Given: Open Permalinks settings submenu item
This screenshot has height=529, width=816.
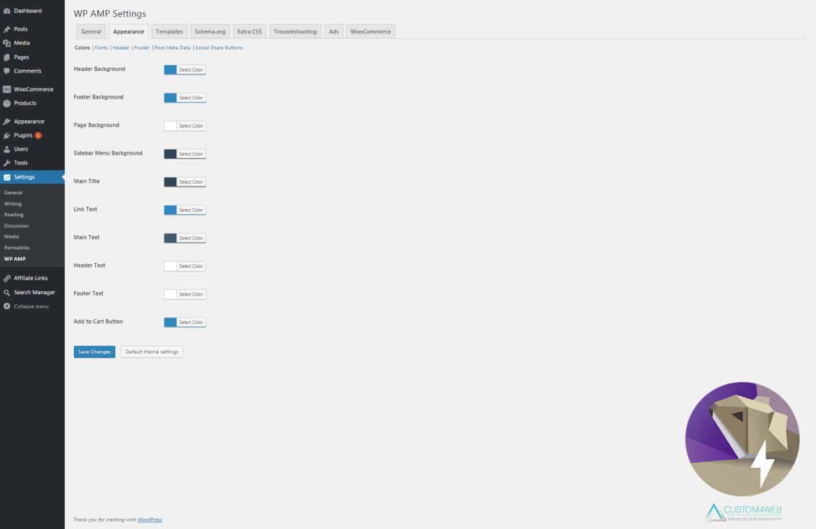Looking at the screenshot, I should point(17,248).
